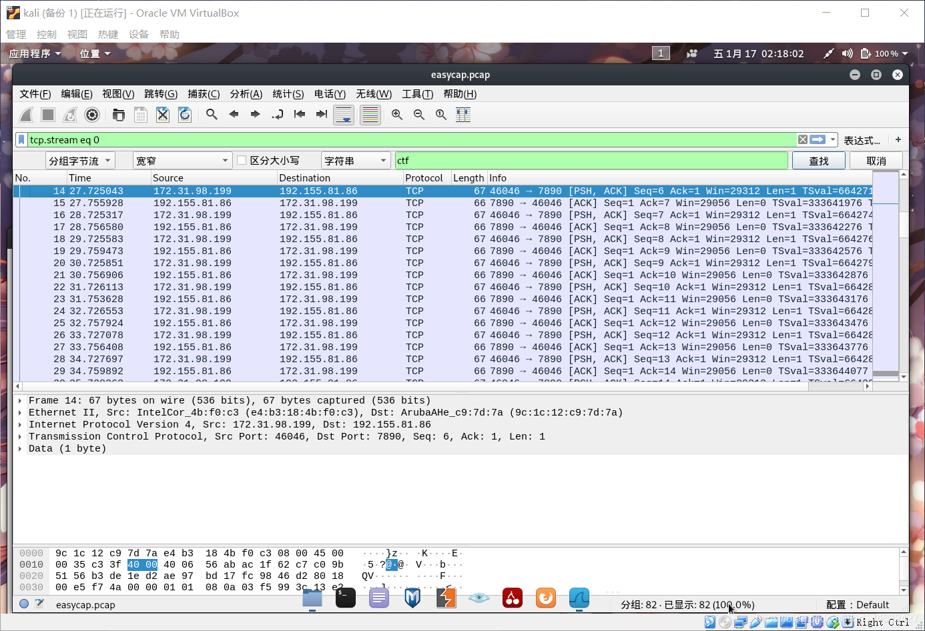This screenshot has height=631, width=925.
Task: Open the volume control in top panel
Action: 848,53
